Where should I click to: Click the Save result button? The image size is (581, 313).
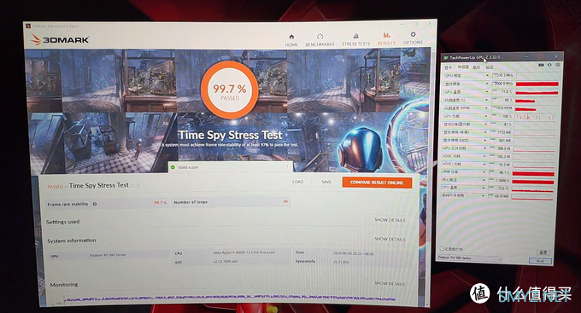(x=326, y=182)
